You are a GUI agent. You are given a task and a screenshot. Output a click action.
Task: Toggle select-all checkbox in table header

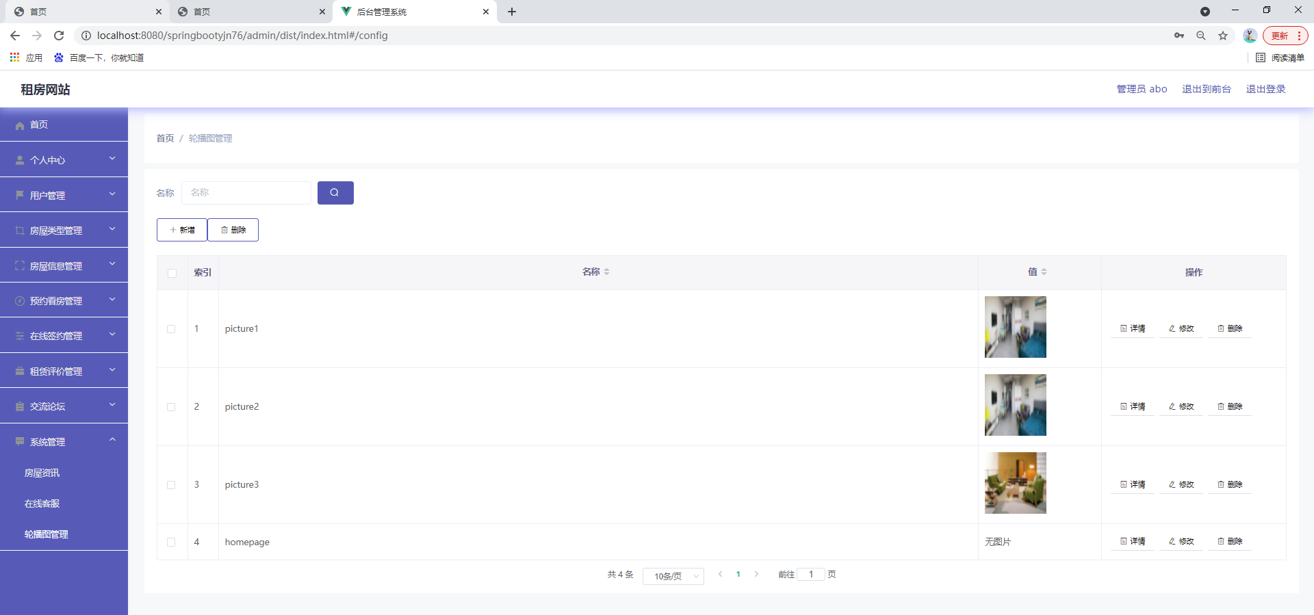pos(172,273)
